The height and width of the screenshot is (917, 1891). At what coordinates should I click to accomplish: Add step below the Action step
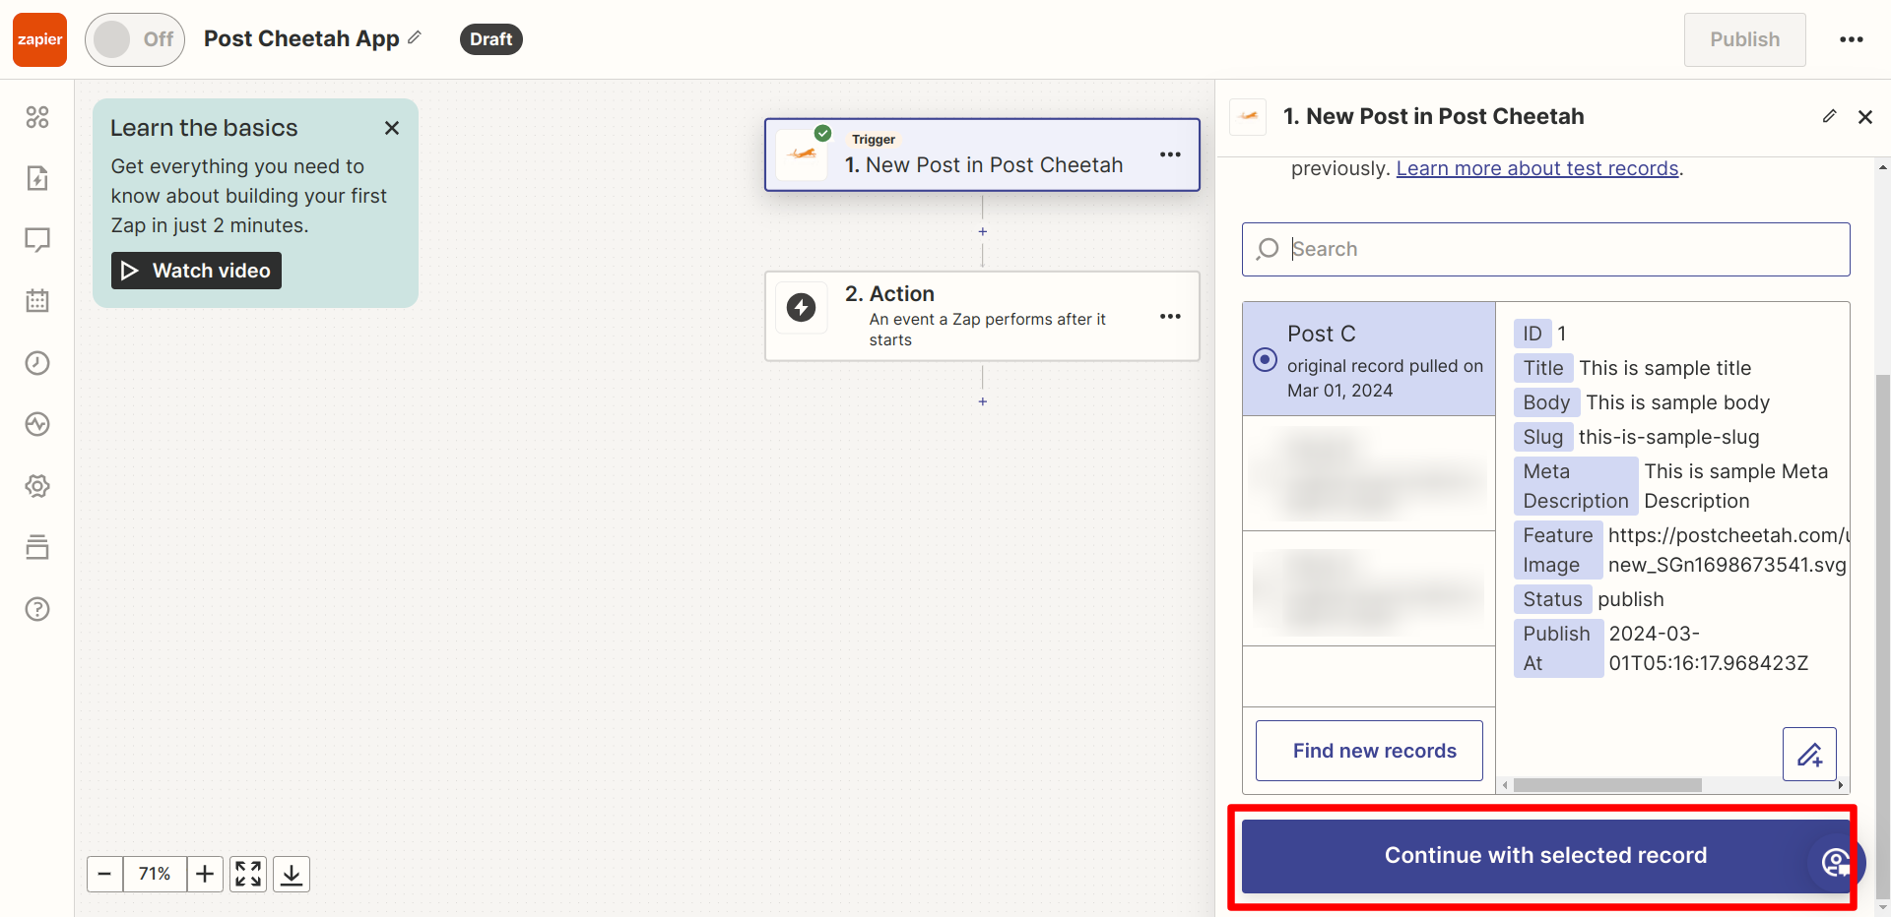click(x=982, y=401)
